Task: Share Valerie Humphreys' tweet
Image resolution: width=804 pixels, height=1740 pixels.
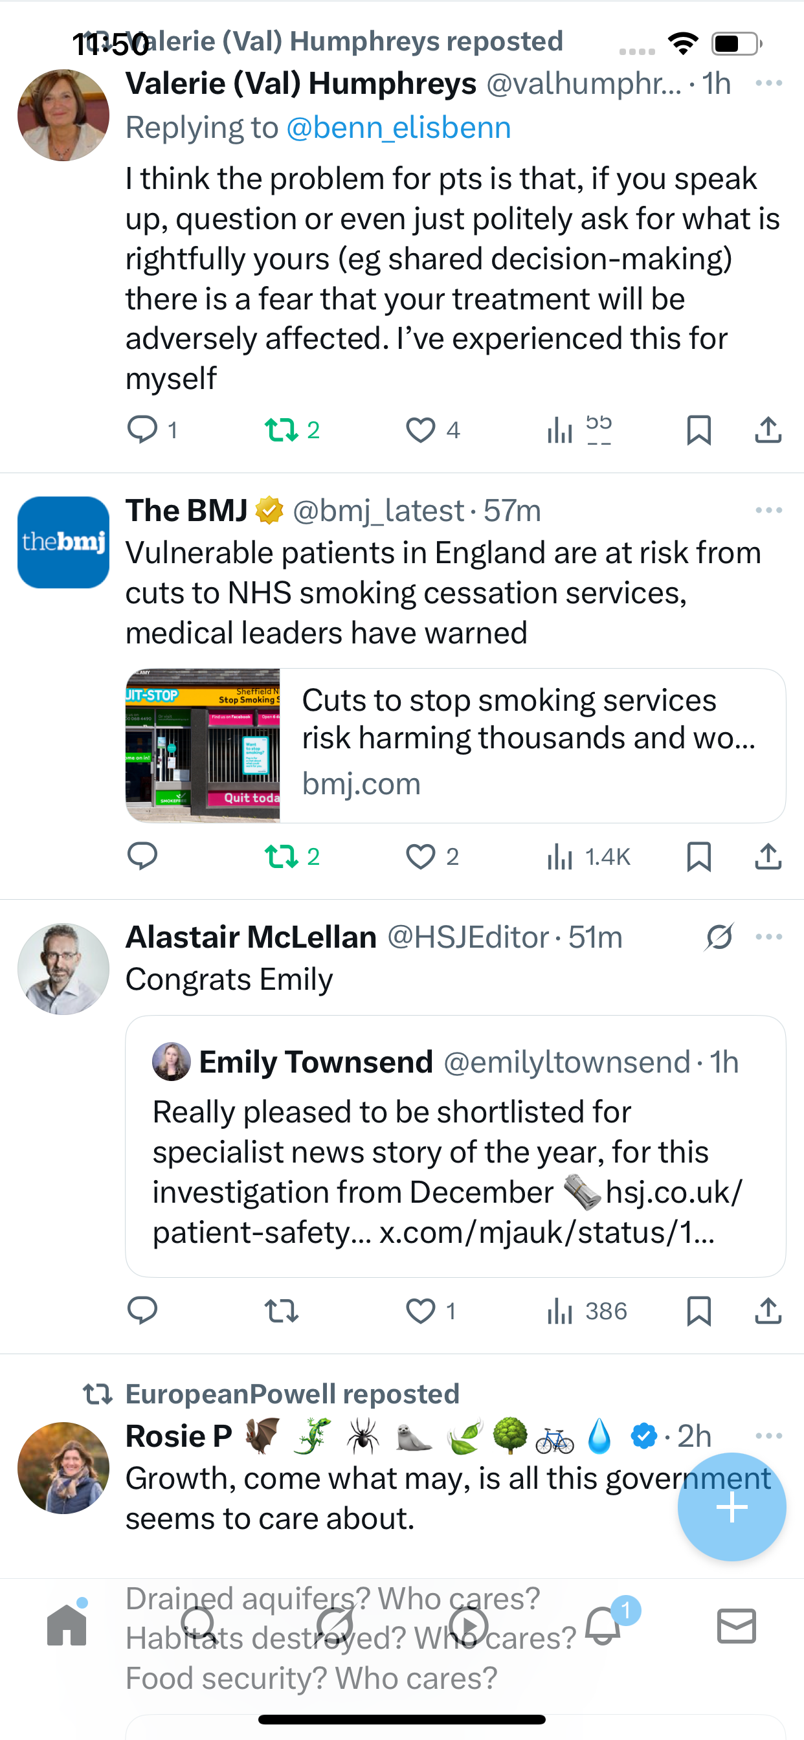Action: [x=768, y=430]
